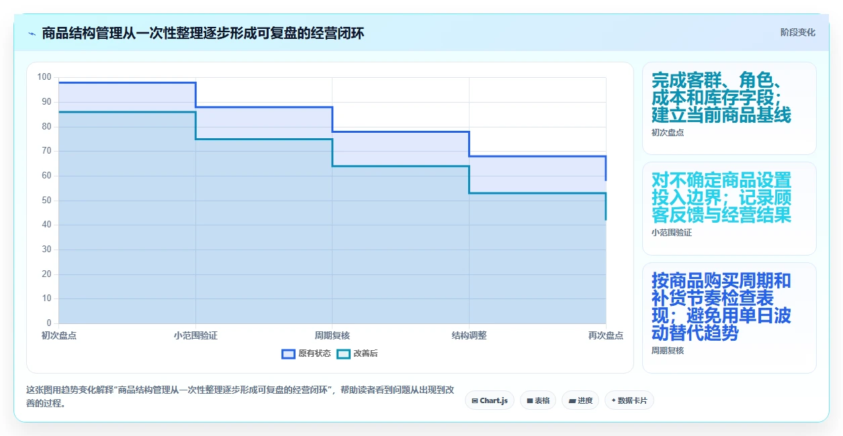Viewport: 843px width, 436px height.
Task: Click the 周期复核 x-axis label under chart
Action: pyautogui.click(x=332, y=335)
